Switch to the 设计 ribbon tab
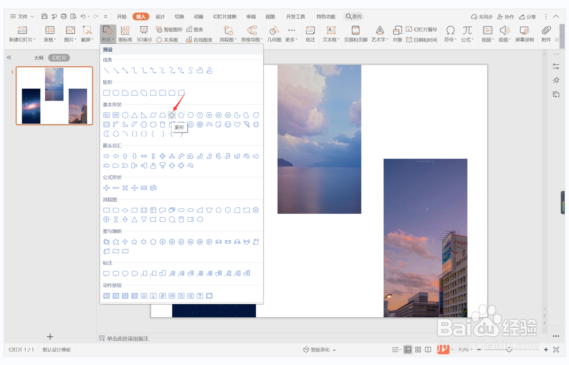Screen dimensions: 569x365 [x=160, y=16]
